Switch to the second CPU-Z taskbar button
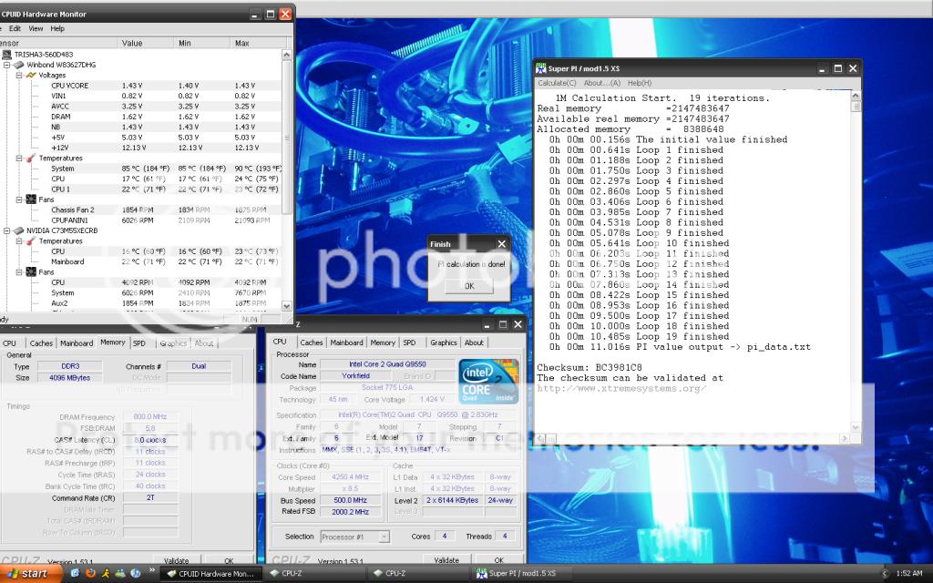The width and height of the screenshot is (933, 583). coord(417,574)
